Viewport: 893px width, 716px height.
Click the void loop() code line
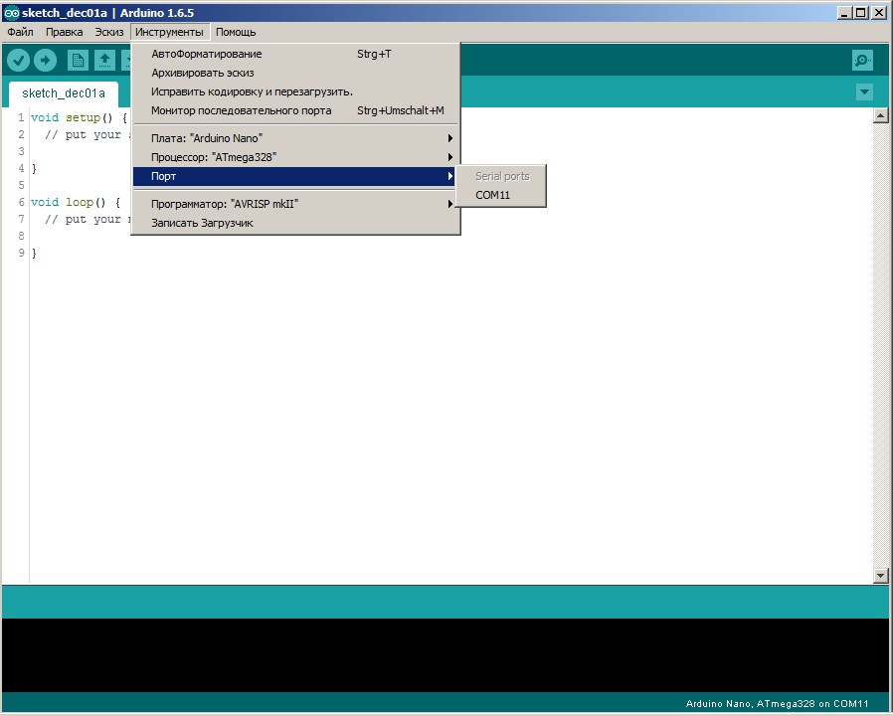pyautogui.click(x=76, y=202)
